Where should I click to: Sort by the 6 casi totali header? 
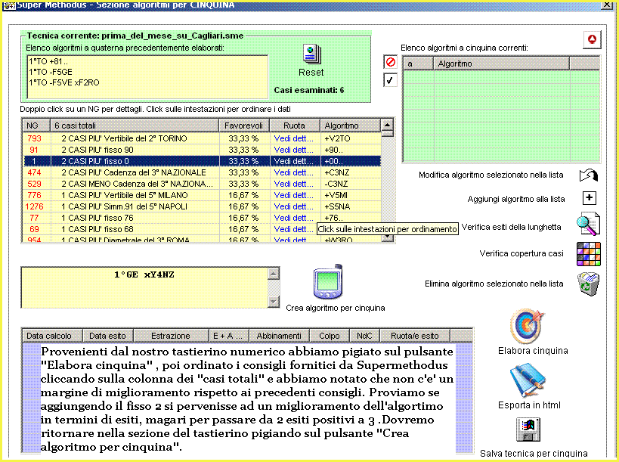(x=135, y=126)
